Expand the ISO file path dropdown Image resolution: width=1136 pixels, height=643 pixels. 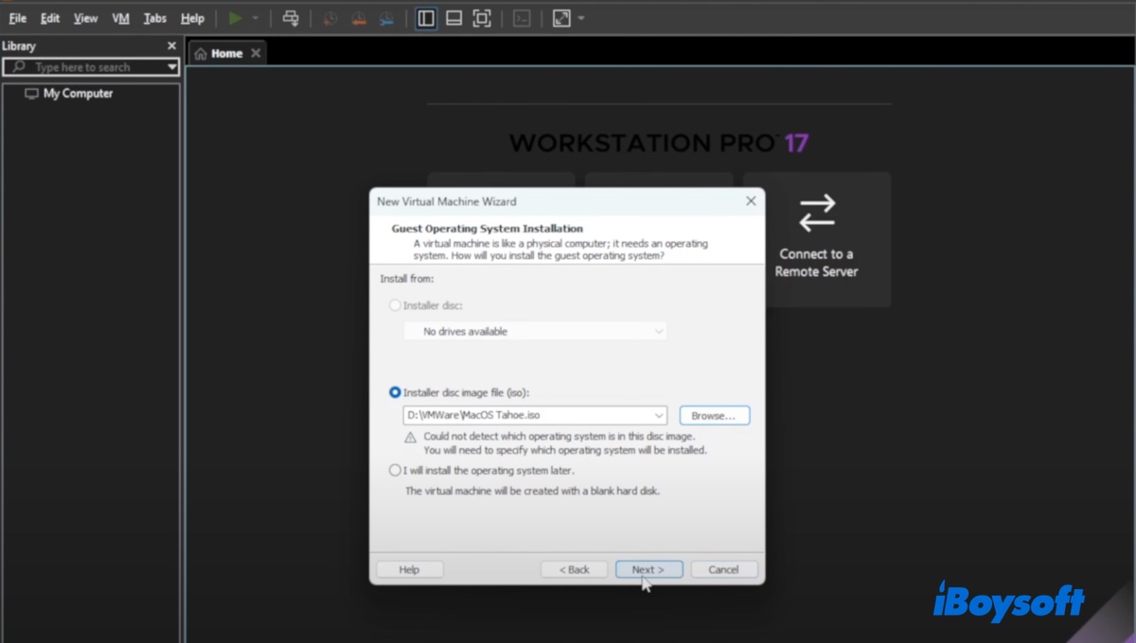658,416
